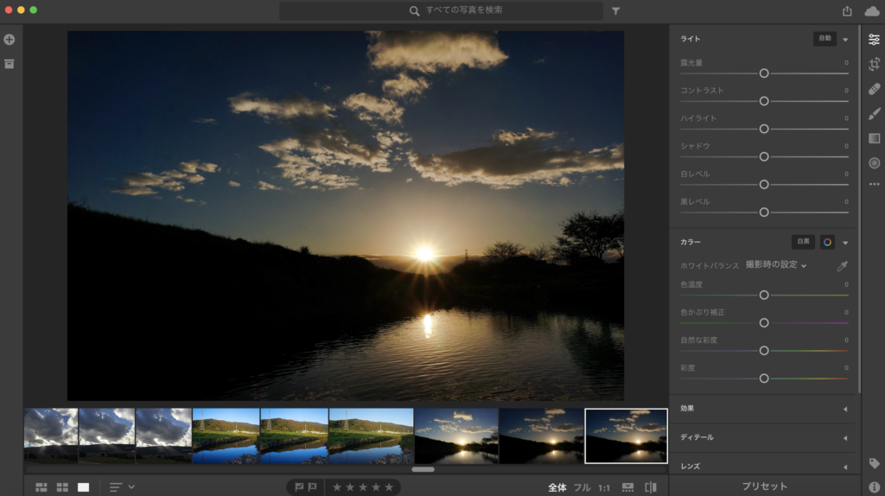Click the 自動 auto button
885x496 pixels.
point(825,38)
